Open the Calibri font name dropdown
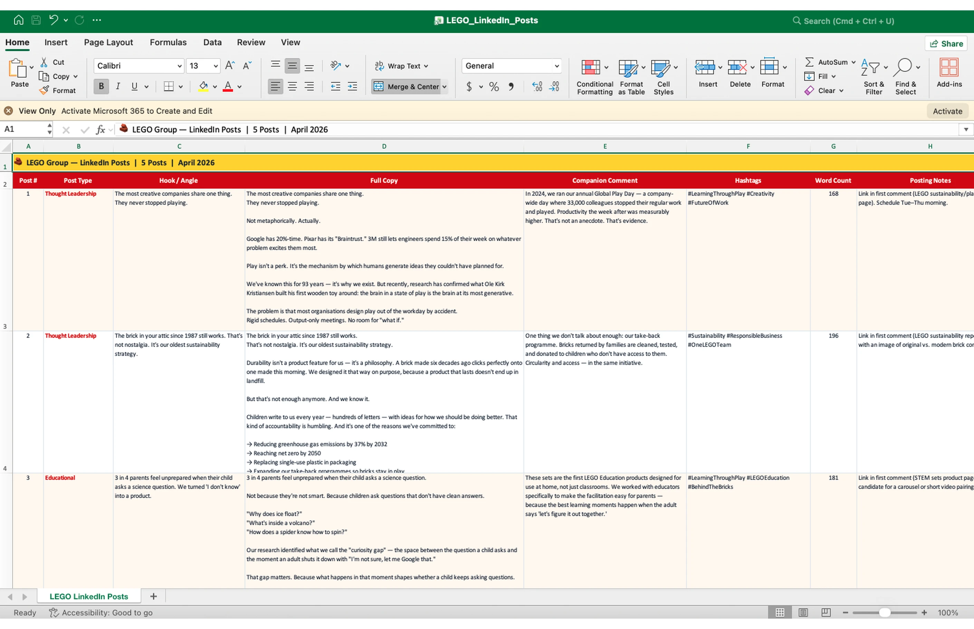 pos(179,66)
